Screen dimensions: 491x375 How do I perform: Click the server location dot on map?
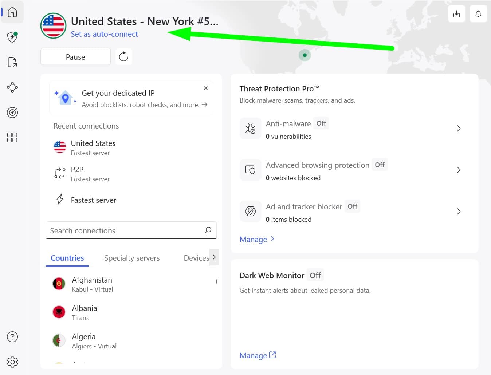[x=305, y=55]
